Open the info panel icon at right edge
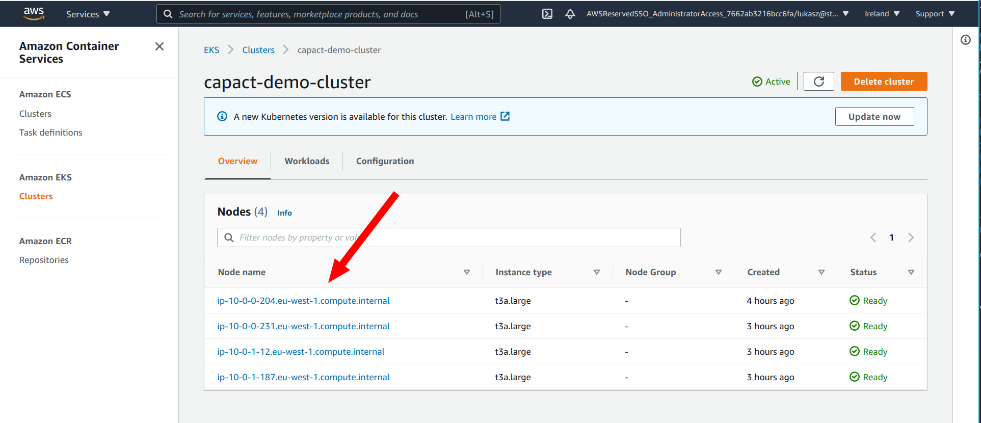Image resolution: width=981 pixels, height=423 pixels. pos(966,40)
